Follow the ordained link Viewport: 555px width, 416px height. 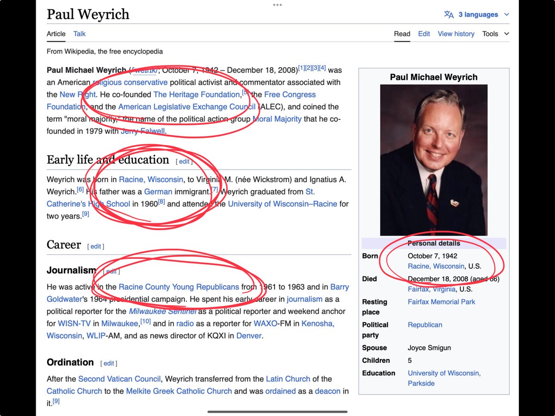281,391
